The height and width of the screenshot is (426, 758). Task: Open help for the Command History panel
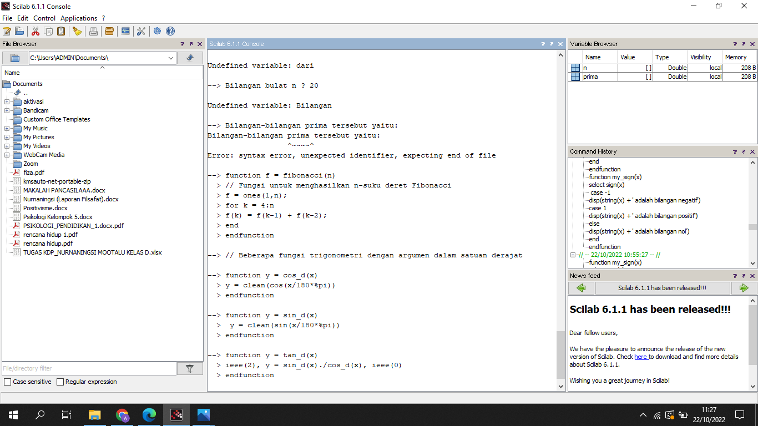pyautogui.click(x=735, y=151)
